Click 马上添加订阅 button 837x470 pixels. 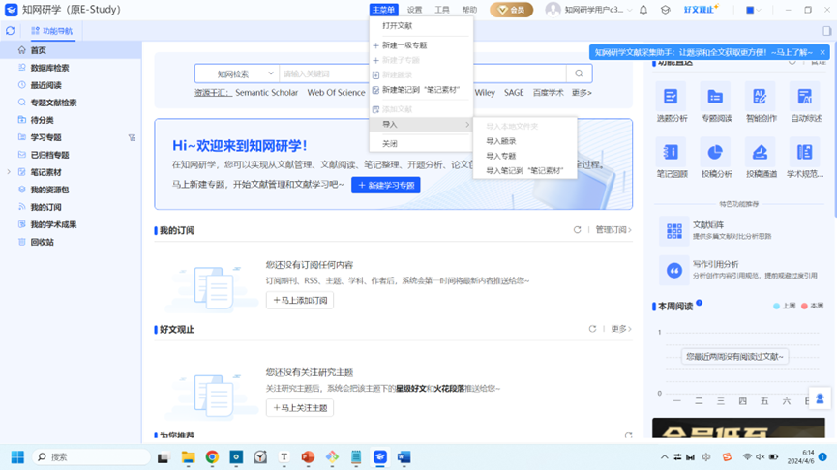click(300, 301)
